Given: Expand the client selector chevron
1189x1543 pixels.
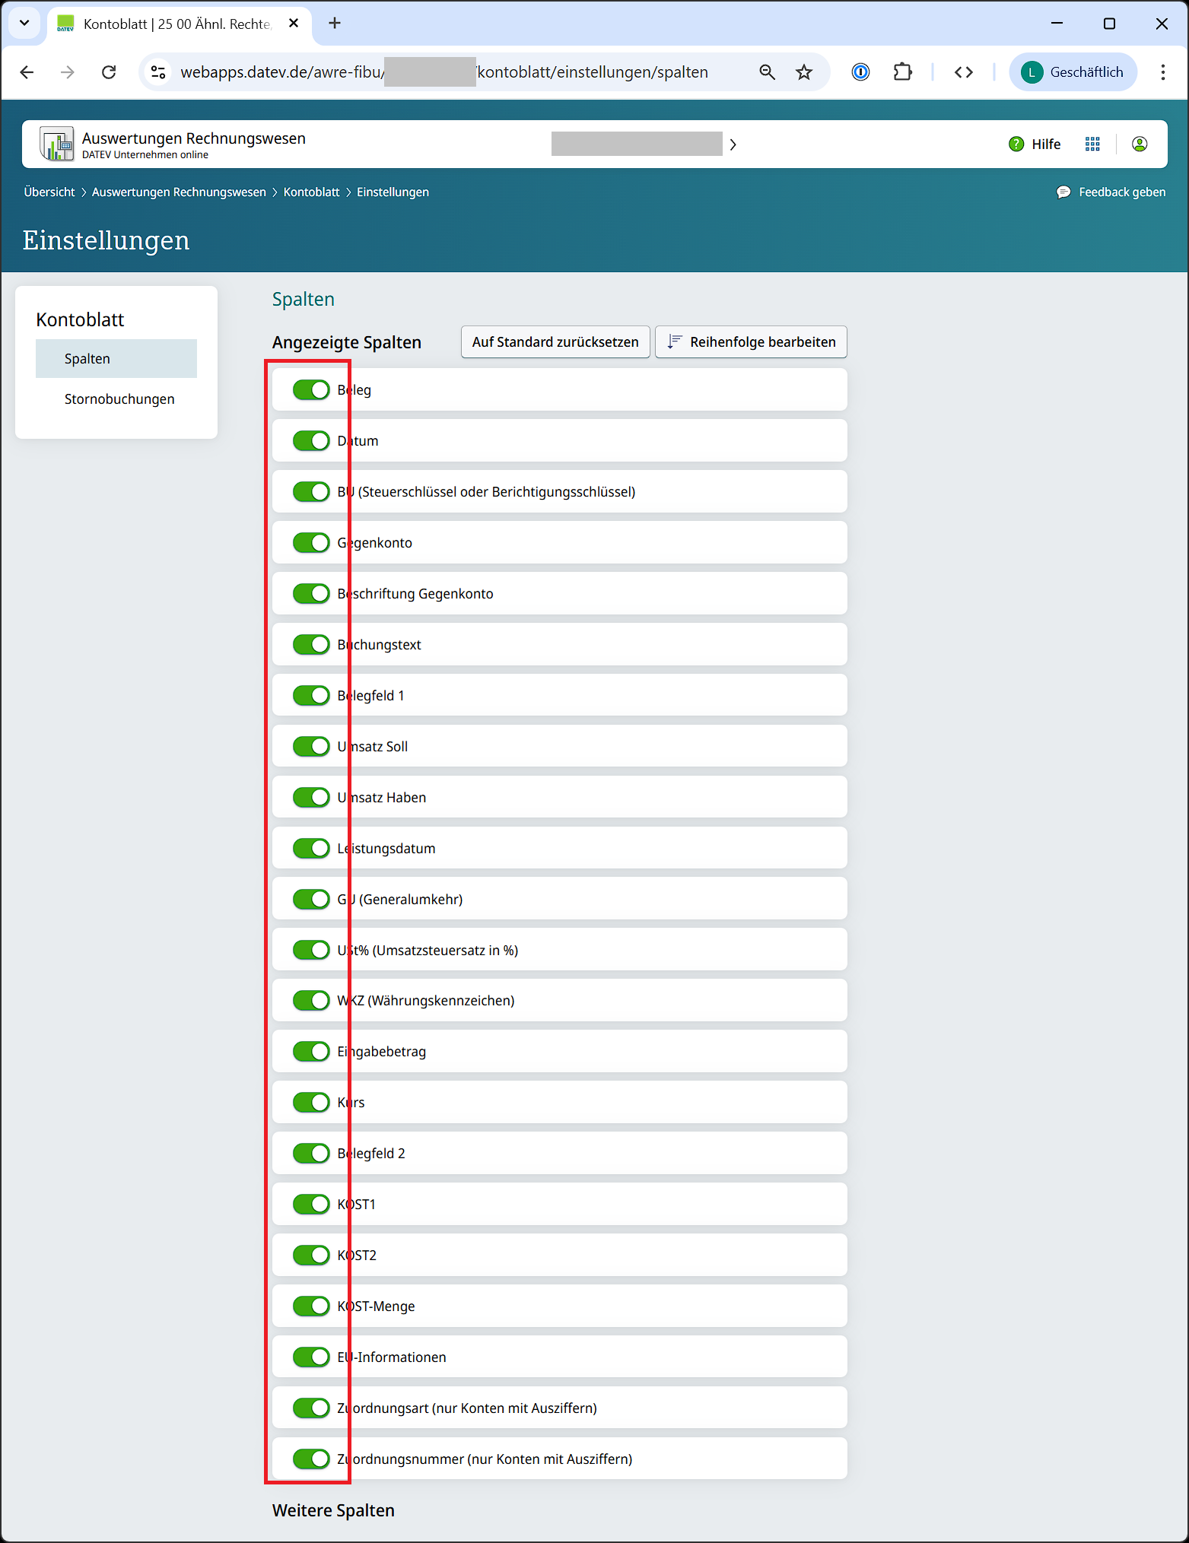Looking at the screenshot, I should point(733,144).
